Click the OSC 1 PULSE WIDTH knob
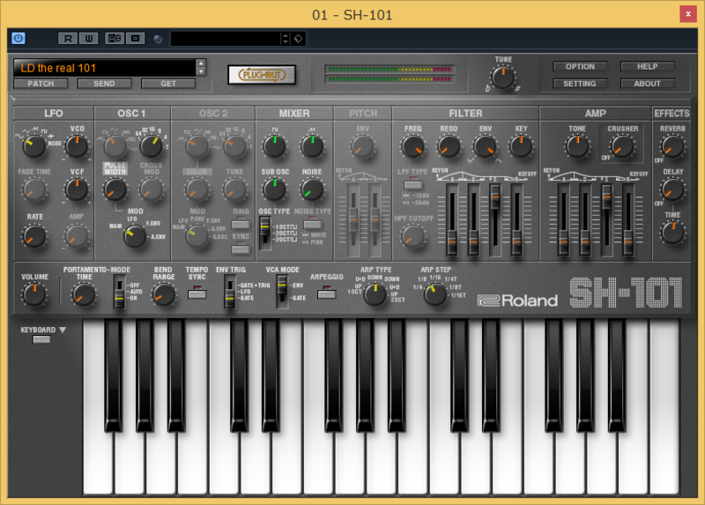 (115, 189)
